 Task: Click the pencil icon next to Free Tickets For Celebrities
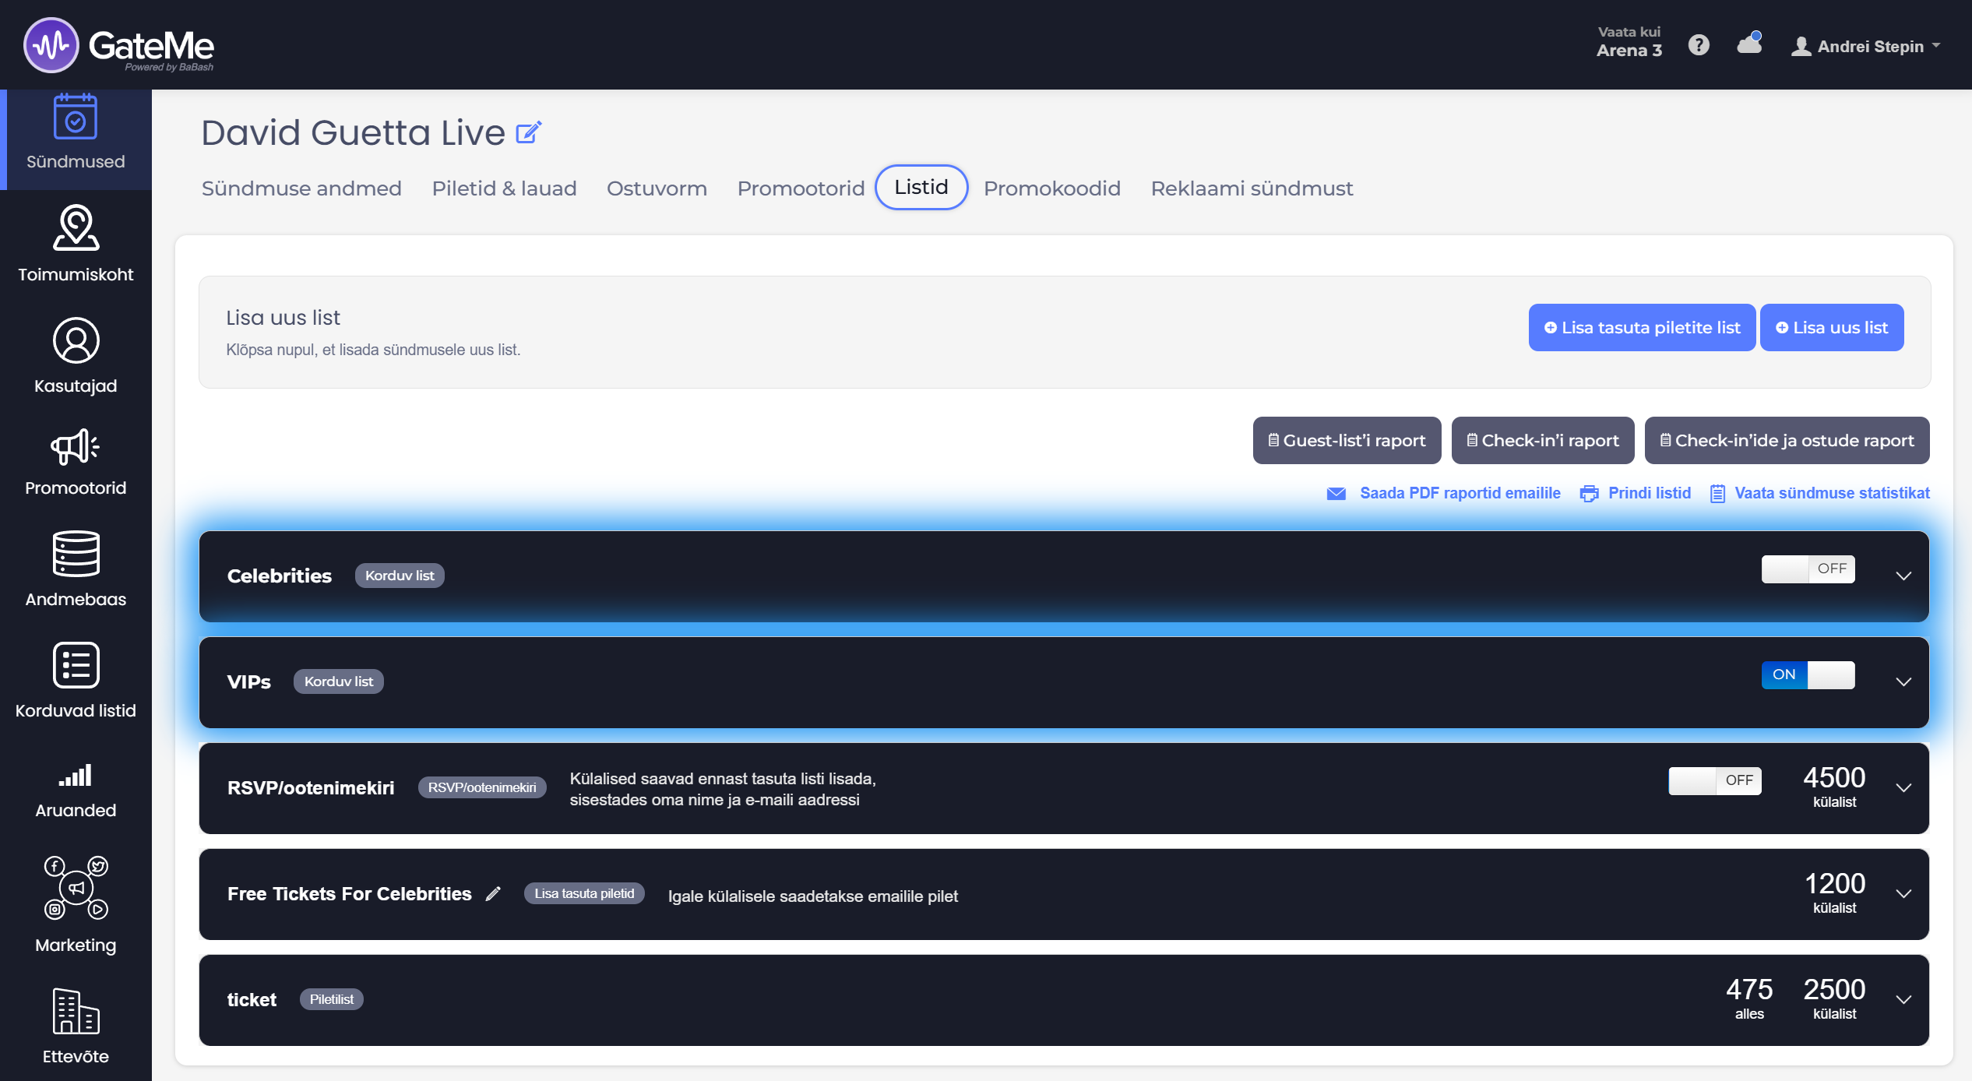493,894
